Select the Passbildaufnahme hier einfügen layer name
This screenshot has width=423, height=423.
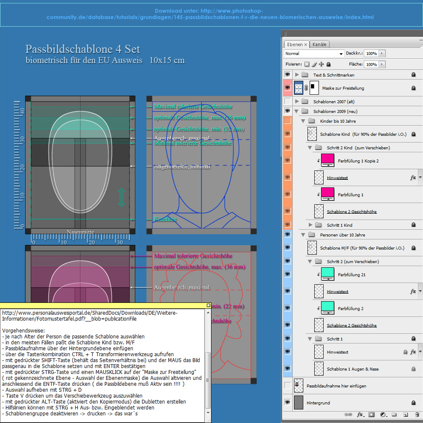tap(336, 386)
